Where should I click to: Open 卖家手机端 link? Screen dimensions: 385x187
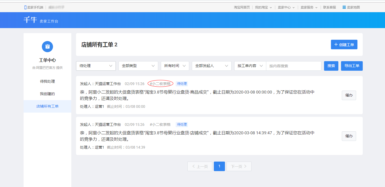pyautogui.click(x=35, y=7)
